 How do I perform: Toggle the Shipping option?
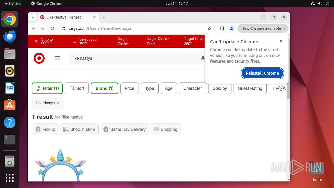click(x=166, y=129)
